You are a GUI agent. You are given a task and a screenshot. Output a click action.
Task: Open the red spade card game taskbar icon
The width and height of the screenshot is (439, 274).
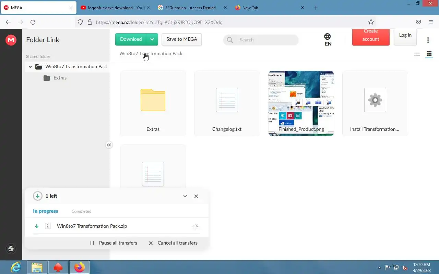pos(58,267)
